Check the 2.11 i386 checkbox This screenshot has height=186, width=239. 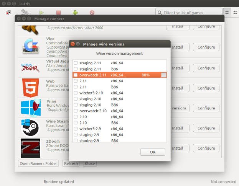[x=76, y=87]
